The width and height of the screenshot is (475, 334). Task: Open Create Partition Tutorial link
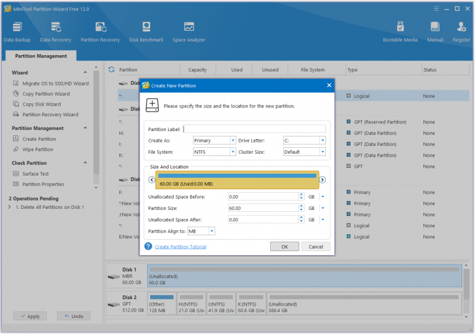(x=180, y=247)
